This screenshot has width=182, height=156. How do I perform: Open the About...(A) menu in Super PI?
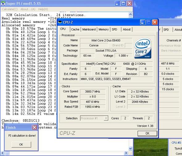[28, 9]
